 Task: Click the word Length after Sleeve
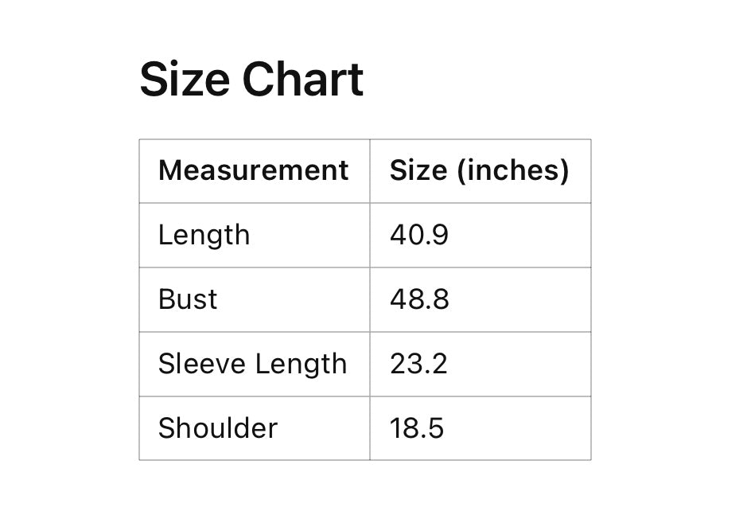301,364
